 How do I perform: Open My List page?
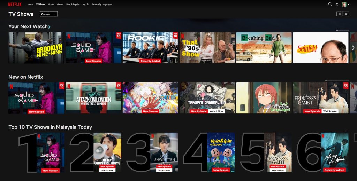coord(86,4)
